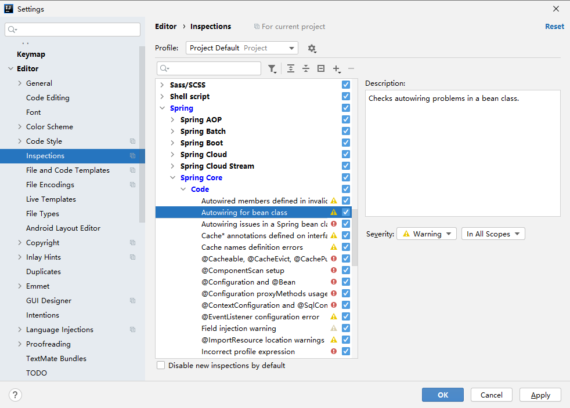Click the Expand All tree icon

pyautogui.click(x=291, y=69)
